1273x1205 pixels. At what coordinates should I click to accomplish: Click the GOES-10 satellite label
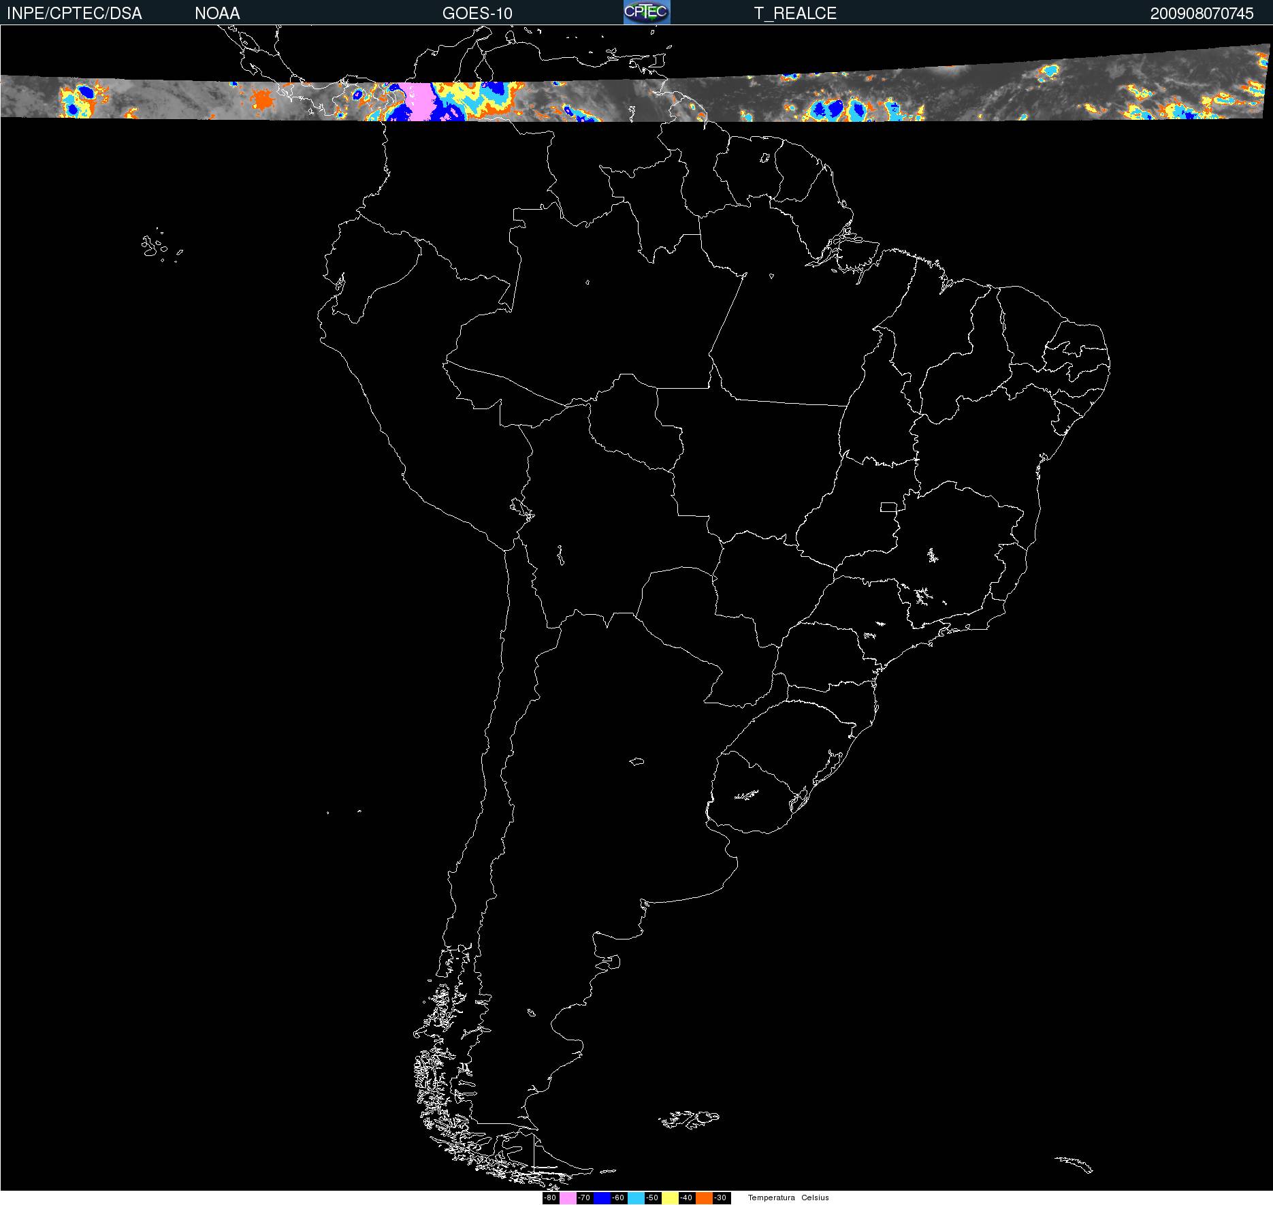477,14
